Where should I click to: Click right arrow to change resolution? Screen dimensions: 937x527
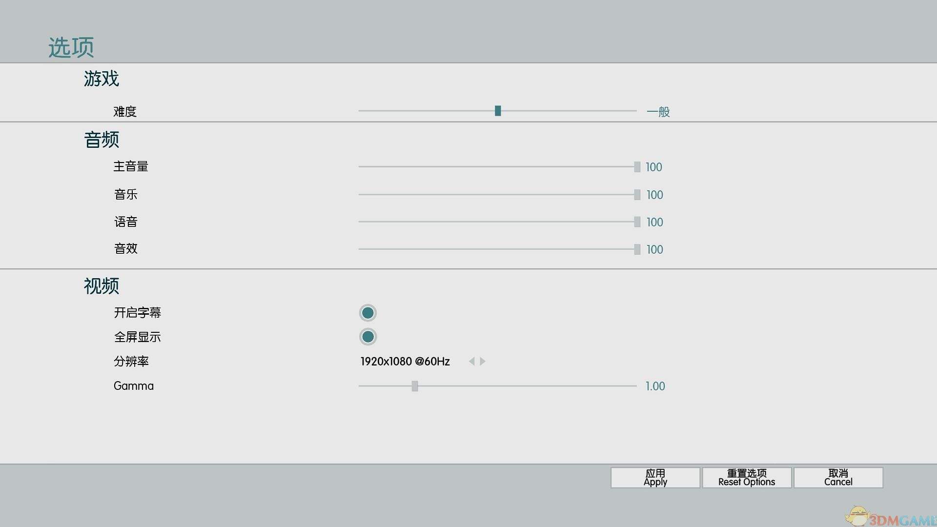pos(482,361)
